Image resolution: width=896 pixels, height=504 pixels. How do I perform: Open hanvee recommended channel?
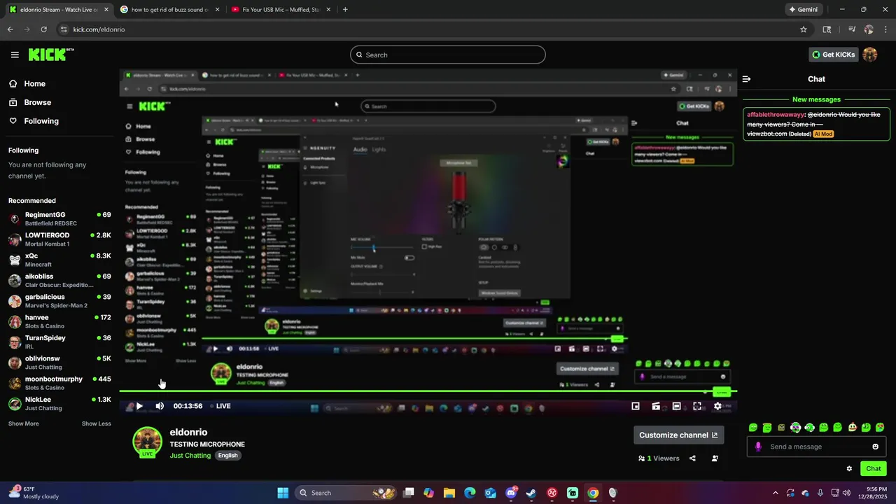tap(59, 321)
